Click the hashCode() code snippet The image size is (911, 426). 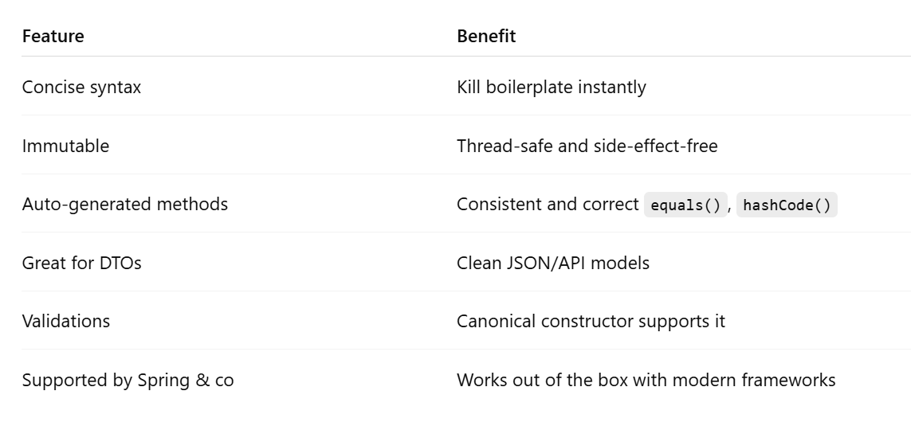[786, 205]
